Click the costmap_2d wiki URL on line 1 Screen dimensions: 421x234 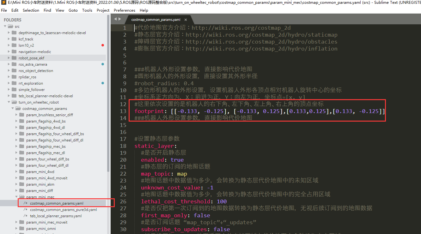tap(241, 28)
